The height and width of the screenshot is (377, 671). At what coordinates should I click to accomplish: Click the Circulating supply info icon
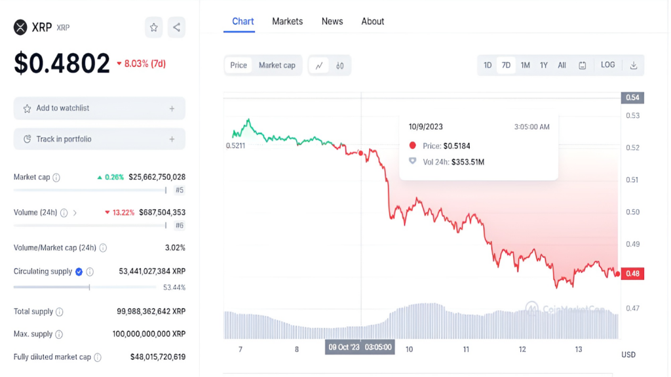tap(90, 271)
